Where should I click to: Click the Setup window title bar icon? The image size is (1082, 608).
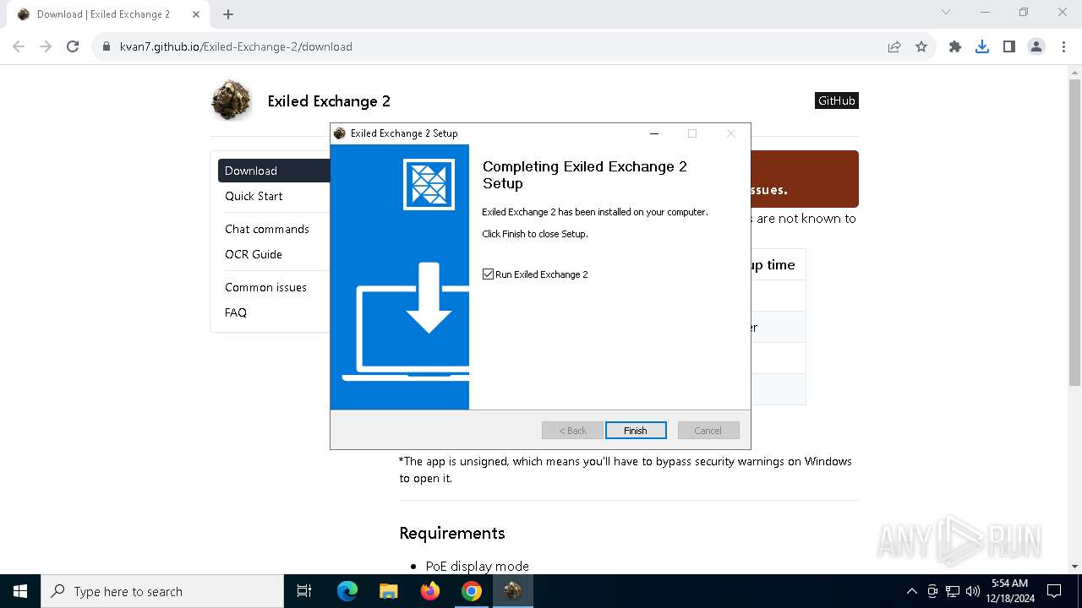coord(340,133)
